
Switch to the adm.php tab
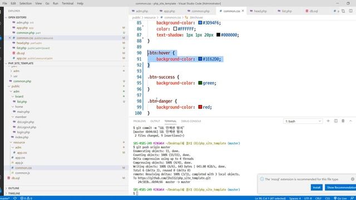click(142, 11)
